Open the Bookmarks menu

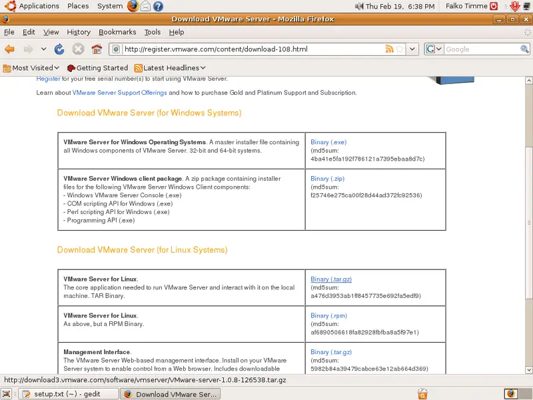pyautogui.click(x=117, y=32)
